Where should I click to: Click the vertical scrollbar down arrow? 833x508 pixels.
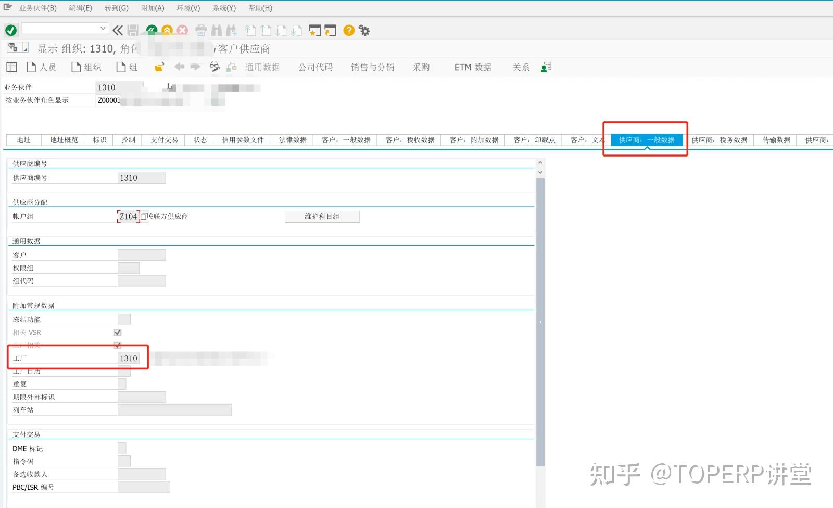540,172
